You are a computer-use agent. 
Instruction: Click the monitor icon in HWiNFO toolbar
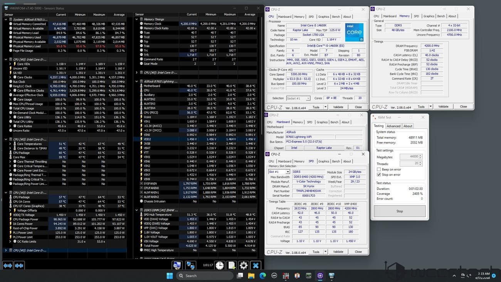177,265
